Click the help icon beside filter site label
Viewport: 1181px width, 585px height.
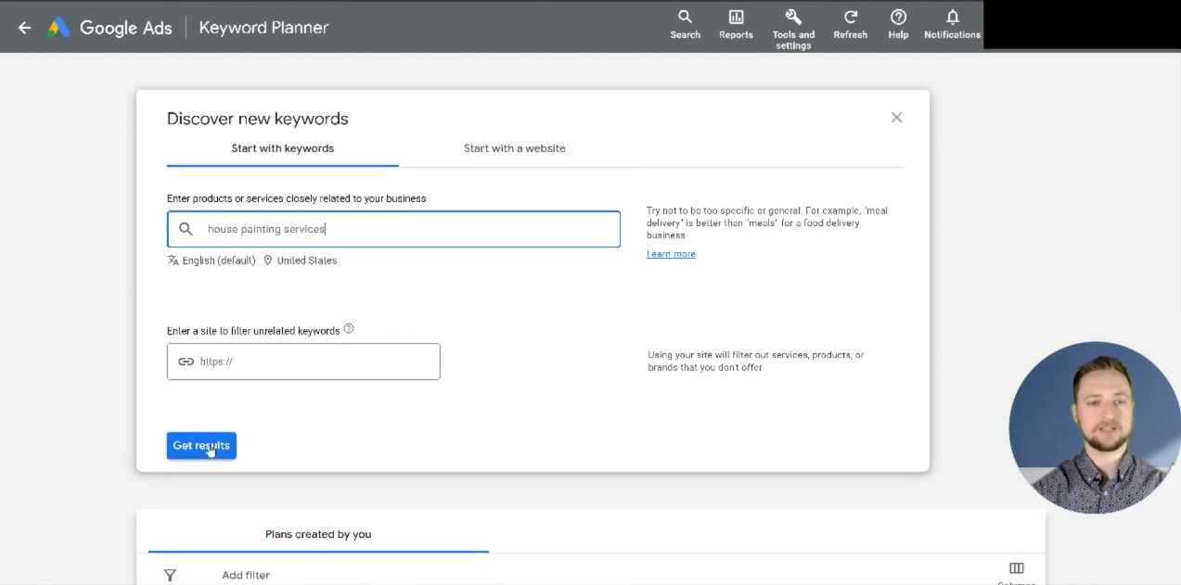point(349,329)
